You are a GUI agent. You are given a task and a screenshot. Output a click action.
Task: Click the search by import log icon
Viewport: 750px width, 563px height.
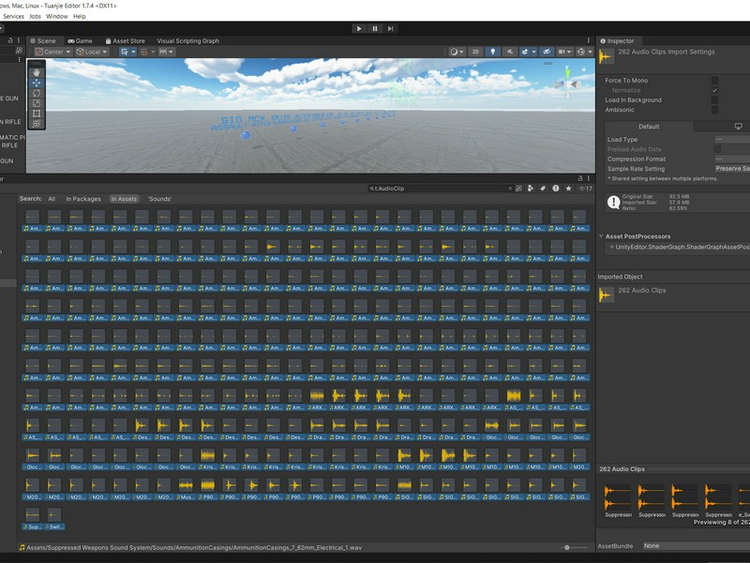point(555,189)
